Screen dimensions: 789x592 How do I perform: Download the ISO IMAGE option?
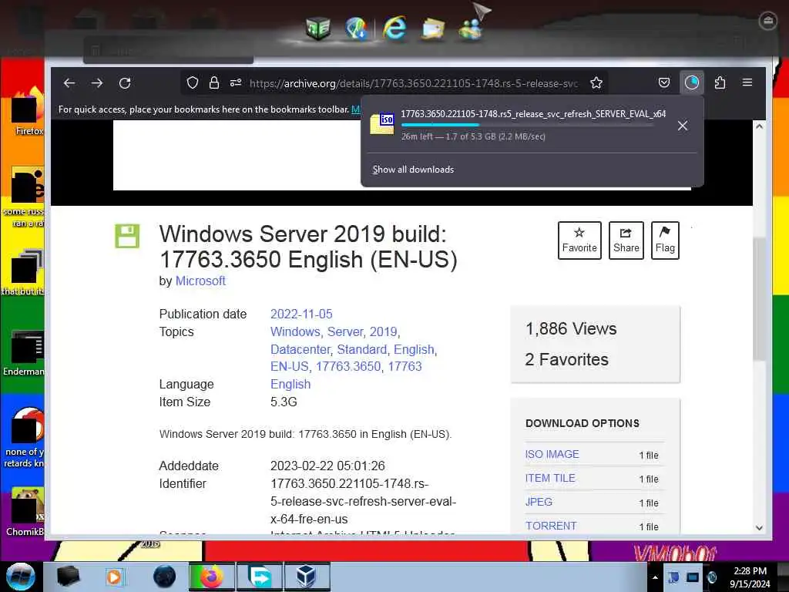coord(552,454)
